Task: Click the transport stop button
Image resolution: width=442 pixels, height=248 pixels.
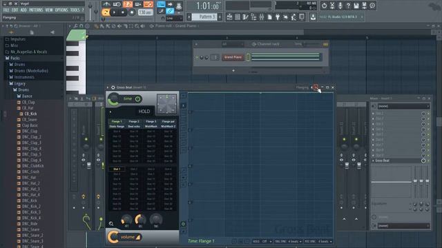Action: pos(123,12)
